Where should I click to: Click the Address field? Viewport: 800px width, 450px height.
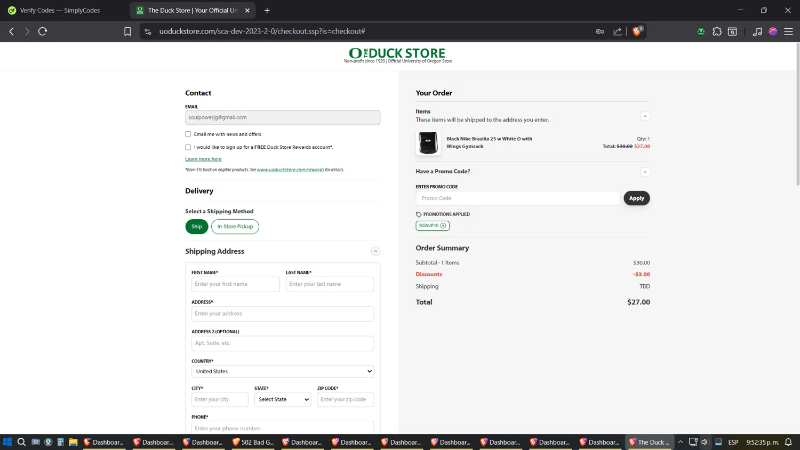tap(283, 314)
